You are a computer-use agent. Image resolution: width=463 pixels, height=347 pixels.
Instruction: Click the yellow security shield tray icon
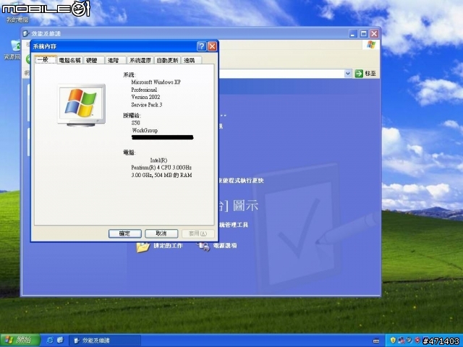point(393,340)
